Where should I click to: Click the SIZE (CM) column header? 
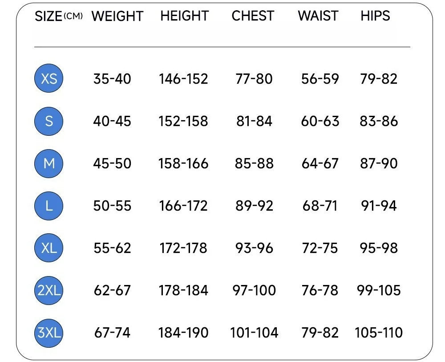tap(58, 16)
